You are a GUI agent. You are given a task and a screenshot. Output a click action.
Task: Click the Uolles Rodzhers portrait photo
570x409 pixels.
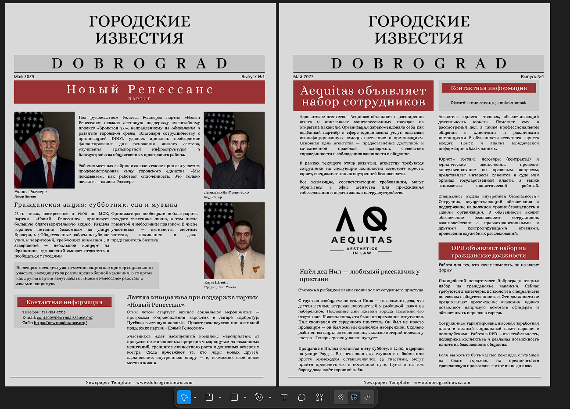coord(44,150)
